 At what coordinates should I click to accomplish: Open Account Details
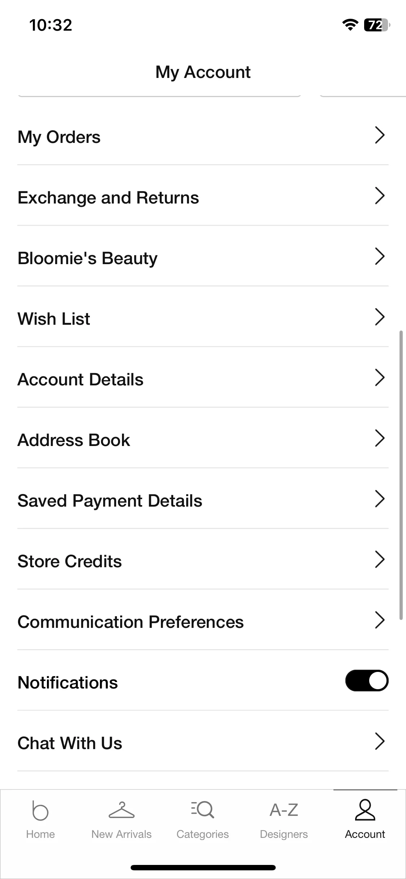pos(203,378)
